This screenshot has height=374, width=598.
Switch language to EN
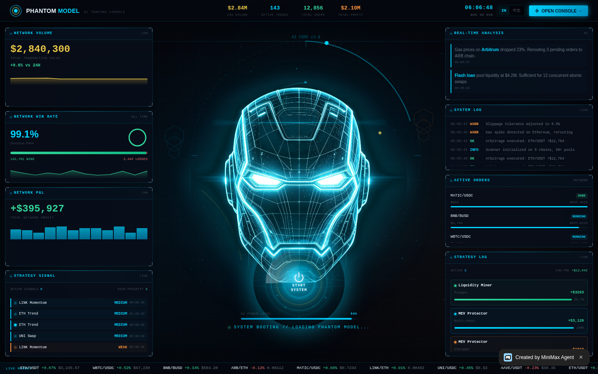pos(504,11)
